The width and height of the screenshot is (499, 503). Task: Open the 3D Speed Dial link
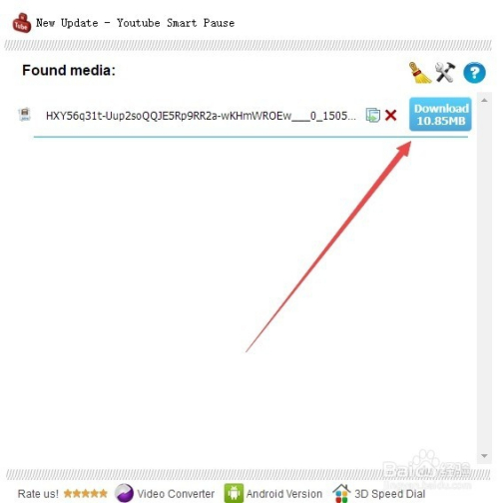click(389, 494)
